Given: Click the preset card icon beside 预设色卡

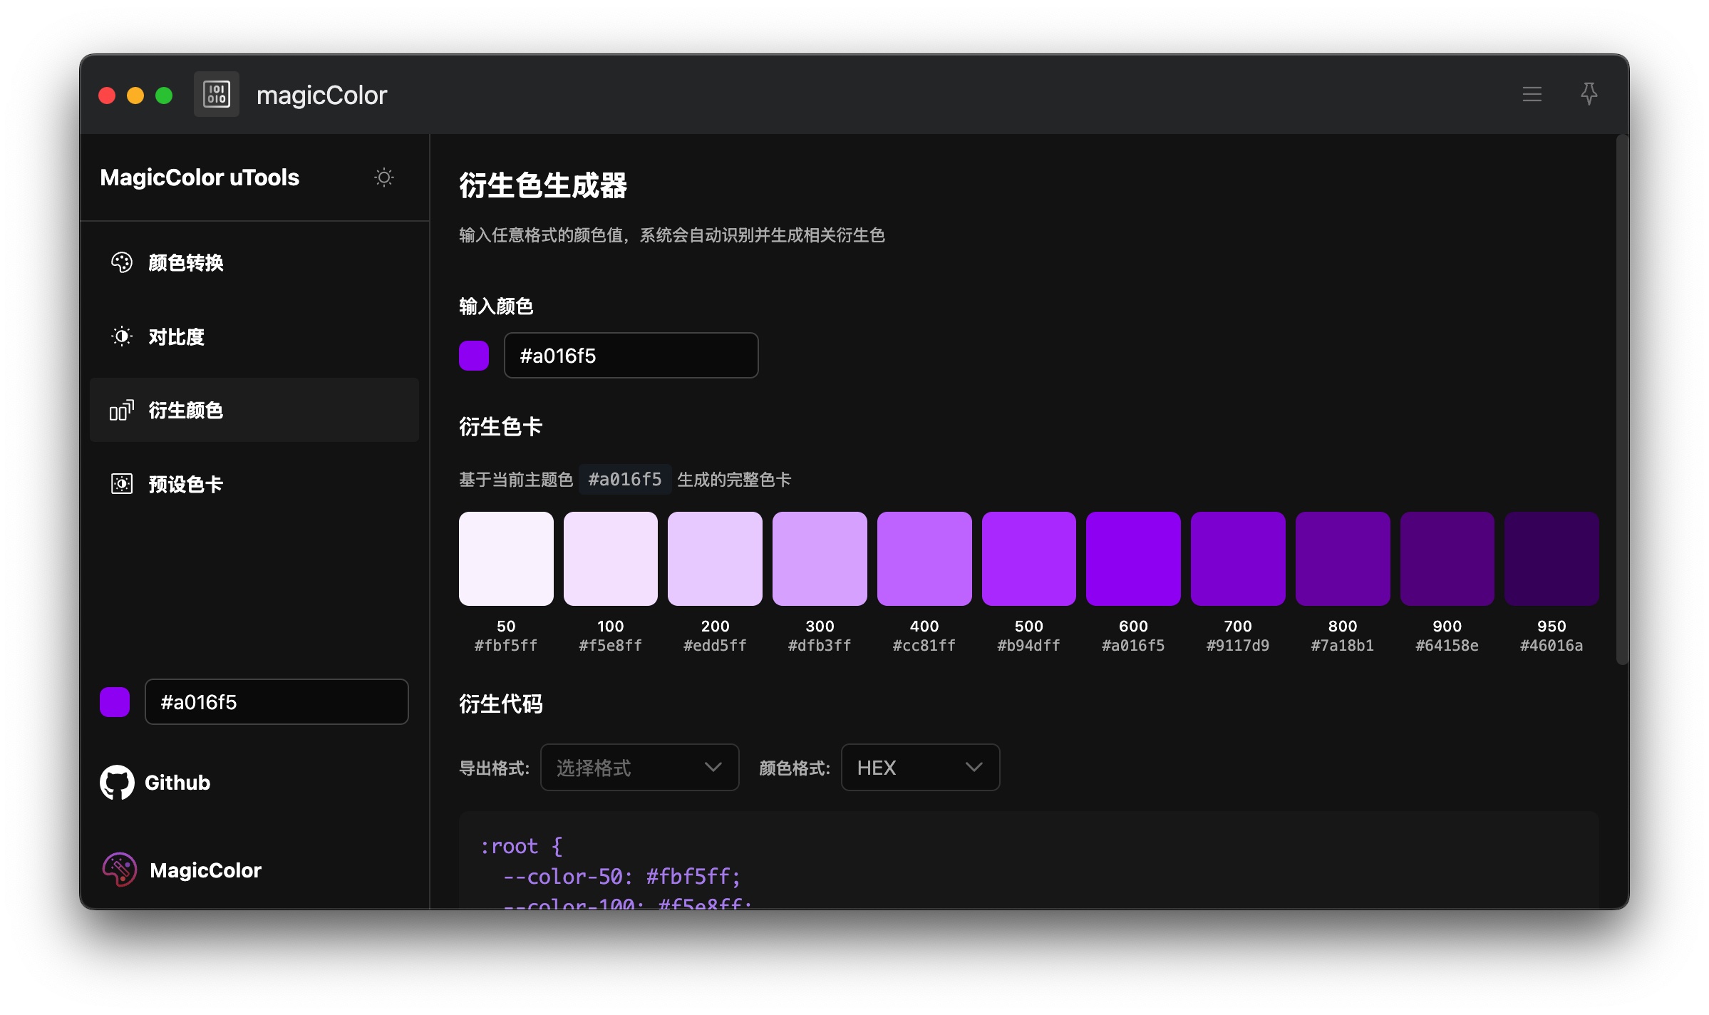Looking at the screenshot, I should click(122, 485).
